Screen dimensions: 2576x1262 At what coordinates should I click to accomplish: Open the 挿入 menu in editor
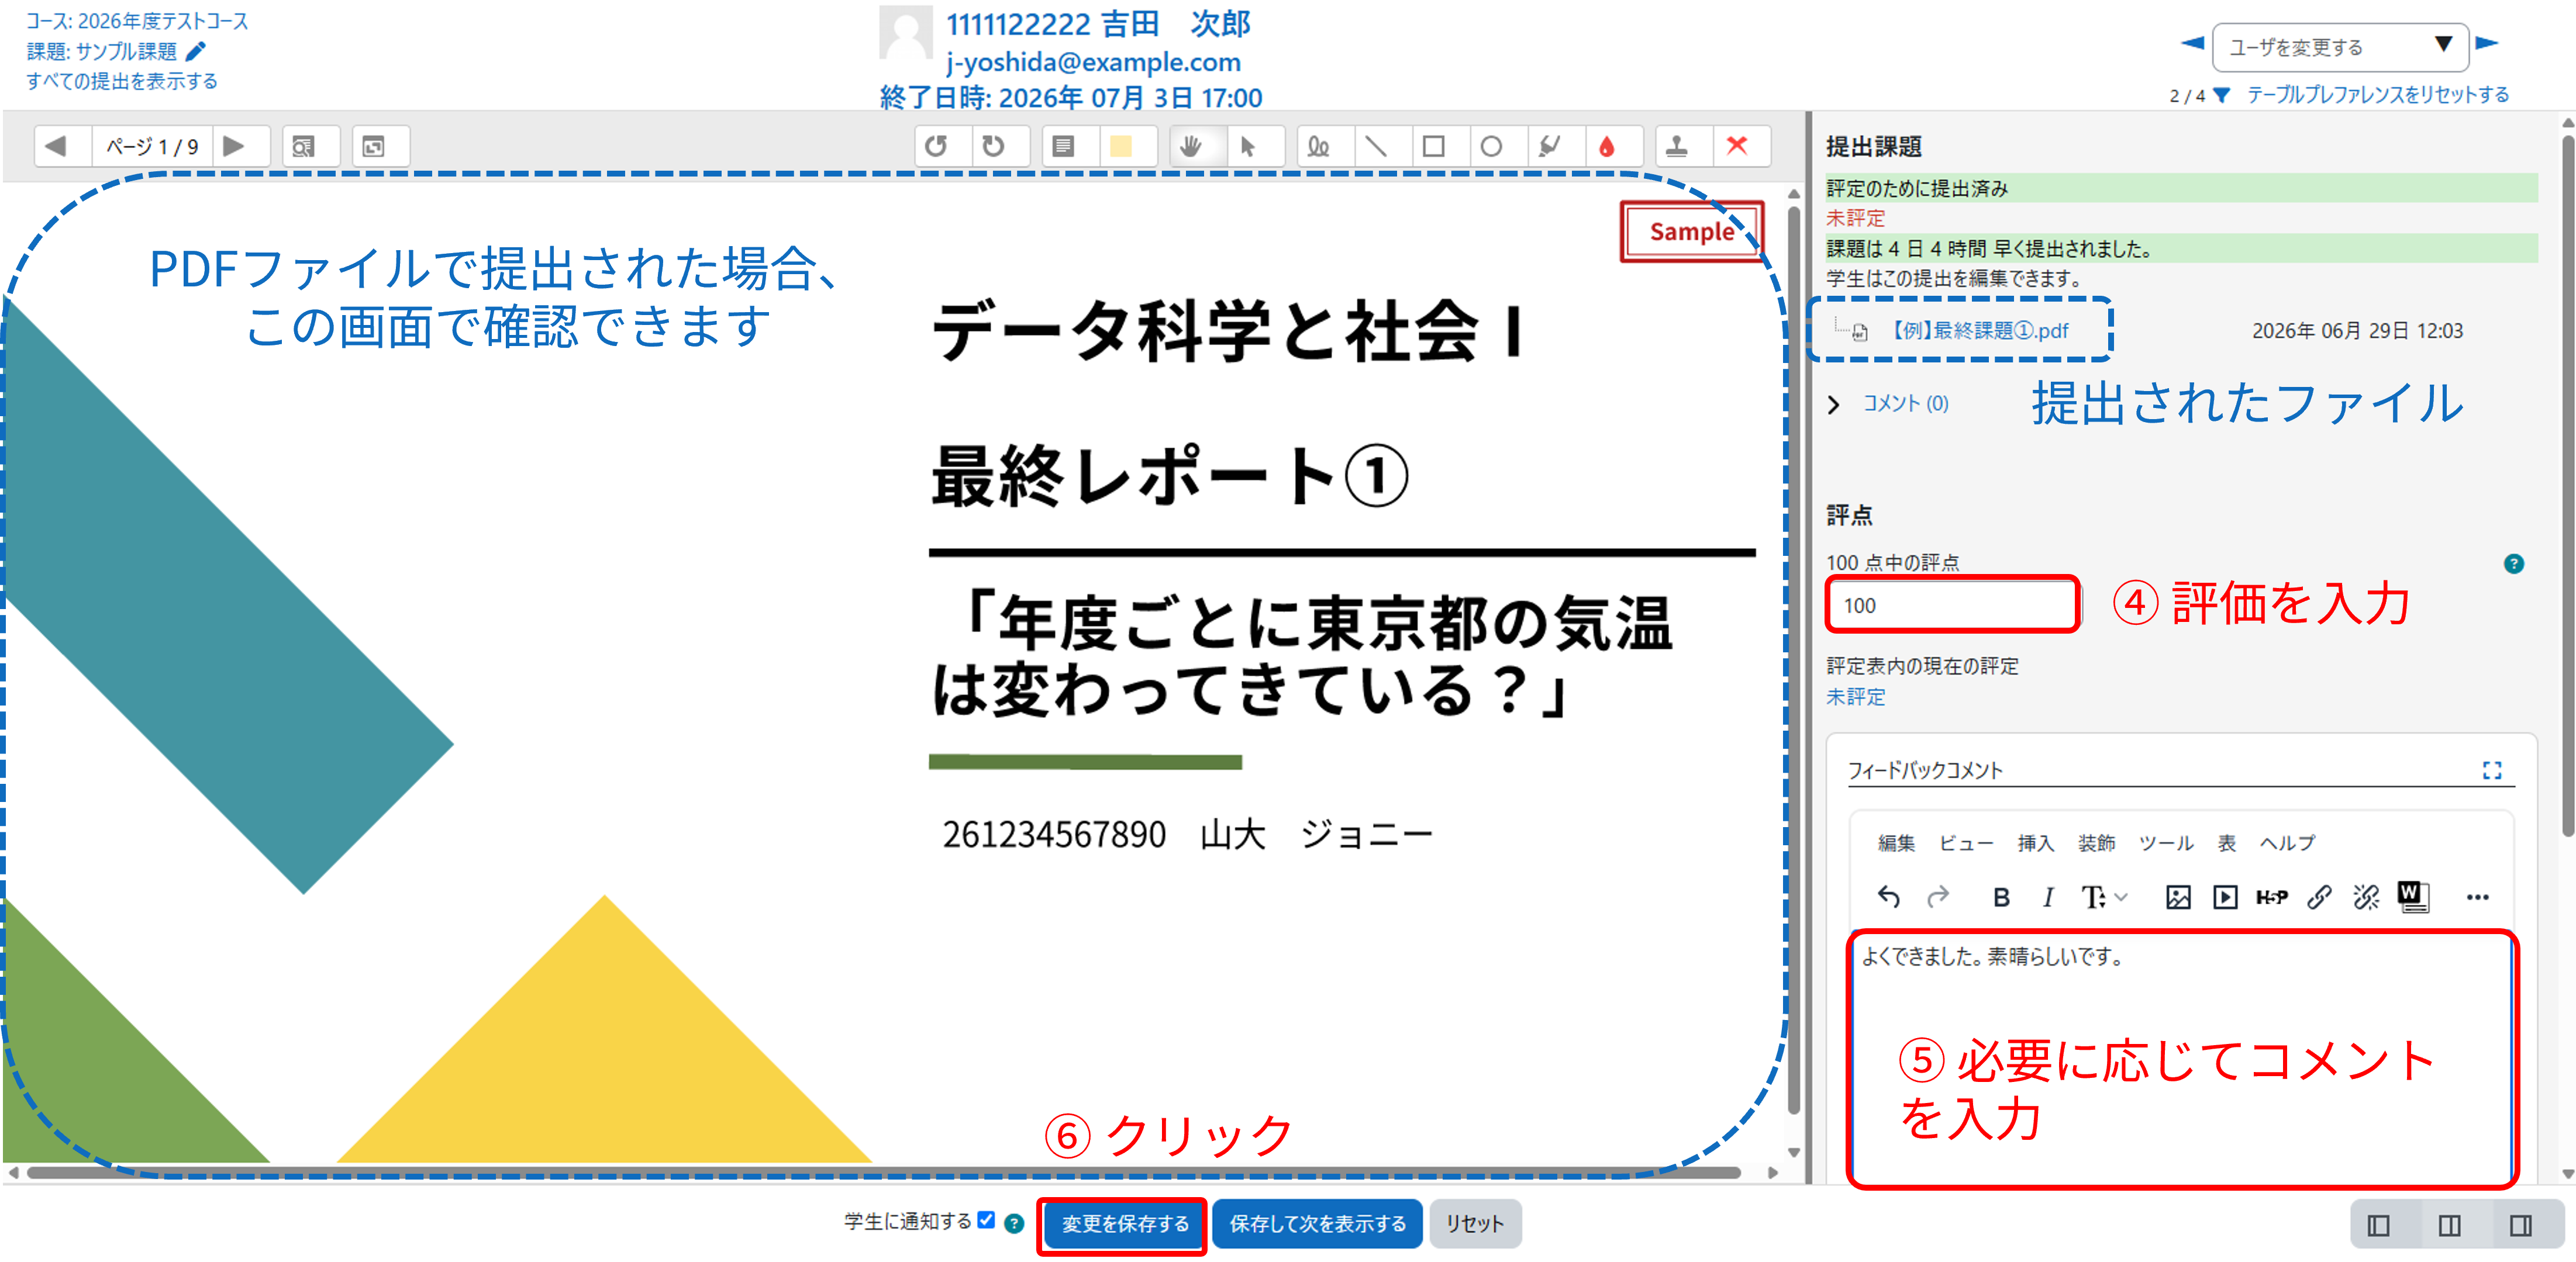[x=2035, y=843]
